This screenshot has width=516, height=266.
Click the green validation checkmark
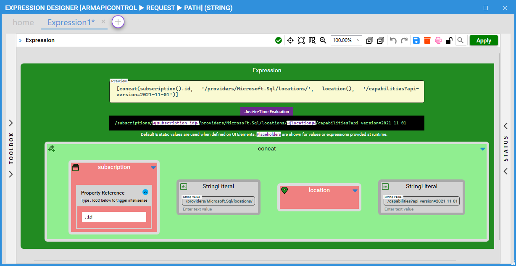point(278,40)
